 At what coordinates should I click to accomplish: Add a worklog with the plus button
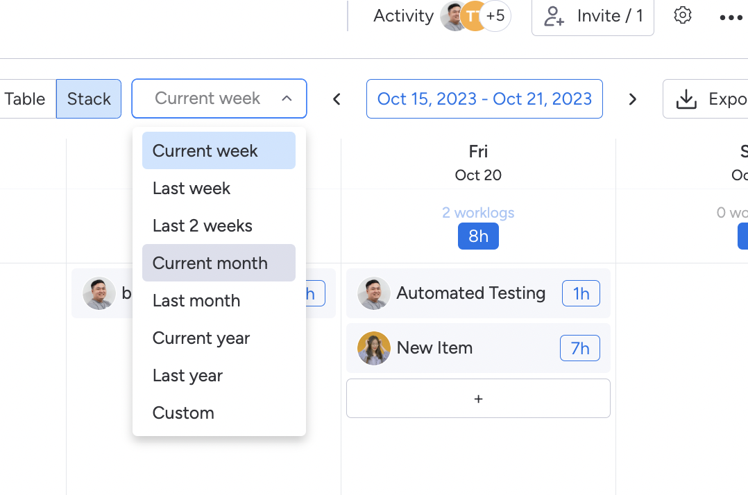point(478,399)
